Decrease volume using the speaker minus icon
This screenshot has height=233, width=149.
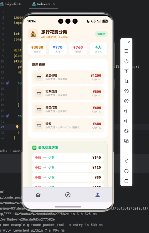[126, 121]
